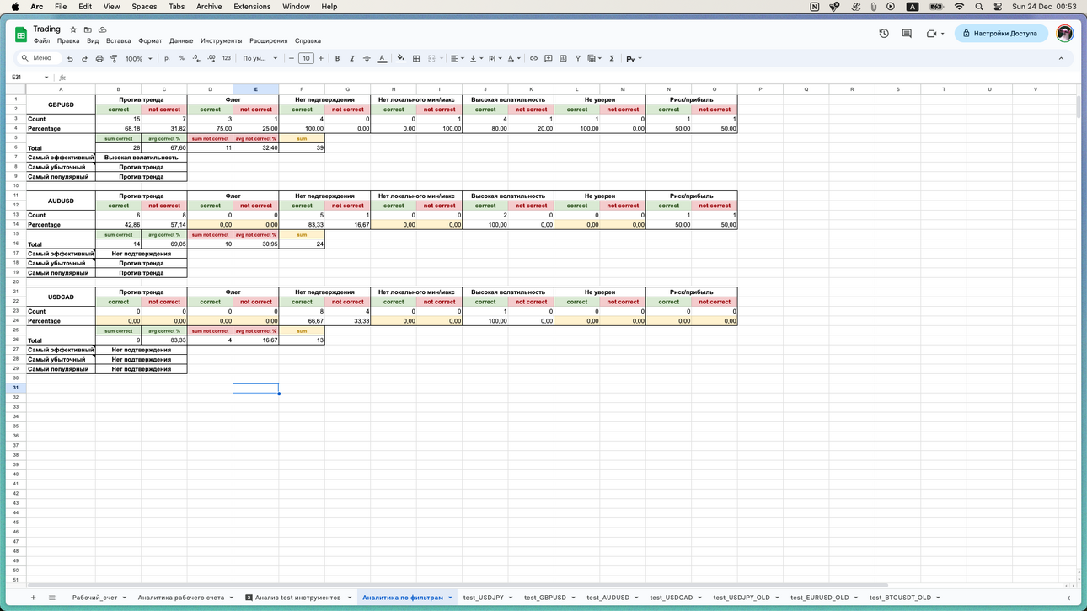Open the functions sigma icon
Viewport: 1087px width, 611px height.
click(x=612, y=58)
